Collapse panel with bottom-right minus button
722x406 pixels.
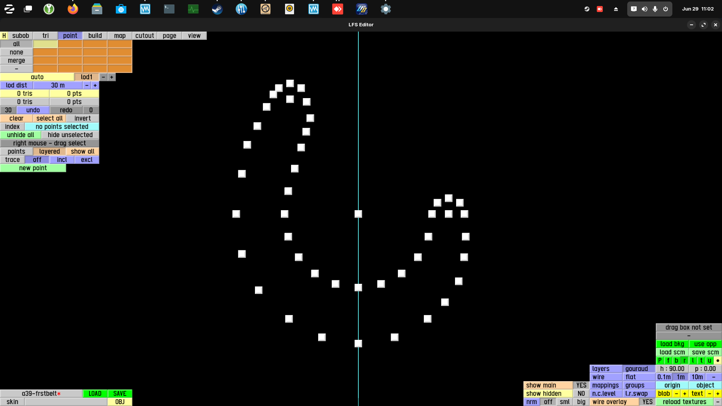click(x=717, y=401)
